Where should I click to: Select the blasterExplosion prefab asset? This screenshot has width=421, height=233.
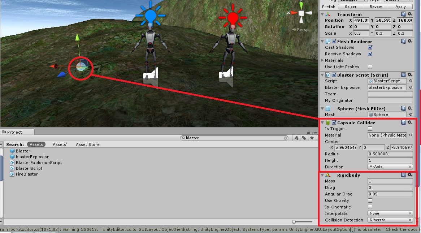coord(30,157)
